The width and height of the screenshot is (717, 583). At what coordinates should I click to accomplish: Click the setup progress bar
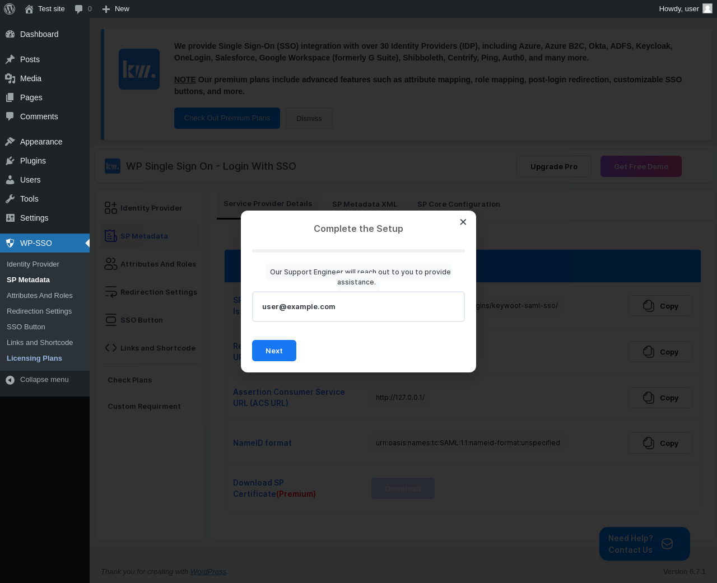pyautogui.click(x=358, y=251)
